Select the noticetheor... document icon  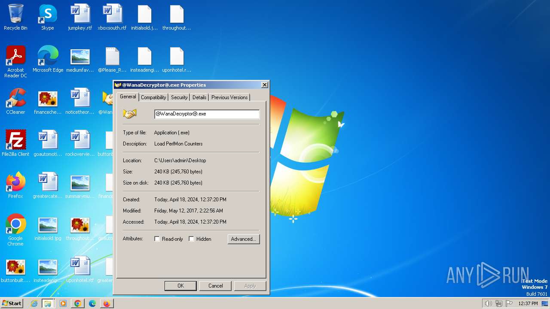80,101
